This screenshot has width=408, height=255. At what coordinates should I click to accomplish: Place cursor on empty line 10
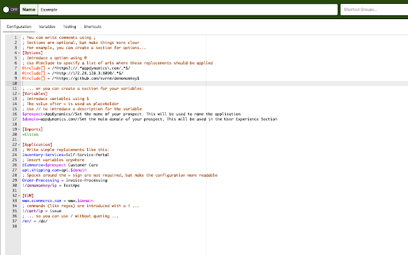point(214,84)
